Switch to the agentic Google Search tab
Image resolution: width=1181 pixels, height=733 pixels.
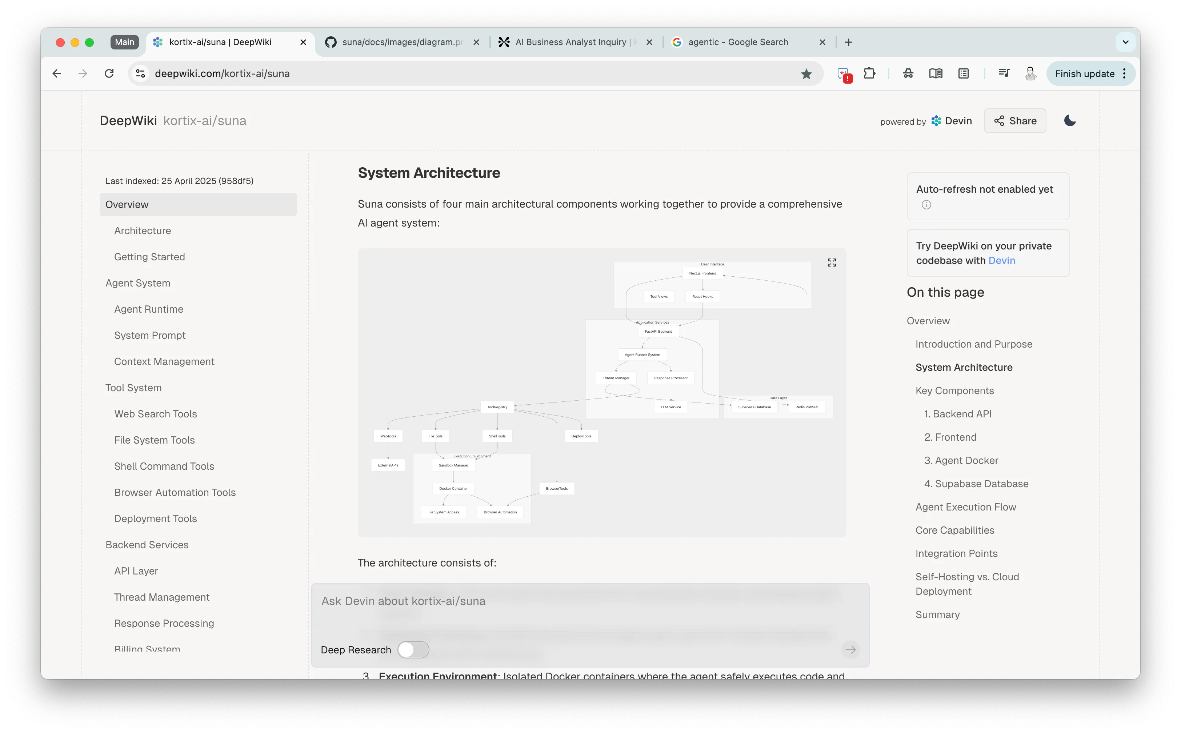[x=738, y=42]
